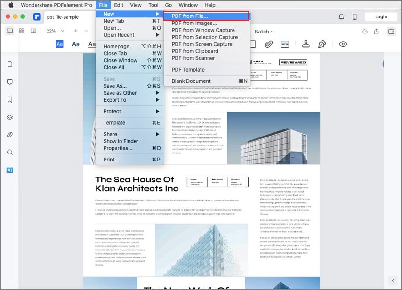
Task: Toggle the eye icon to hide annotations
Action: [x=343, y=44]
